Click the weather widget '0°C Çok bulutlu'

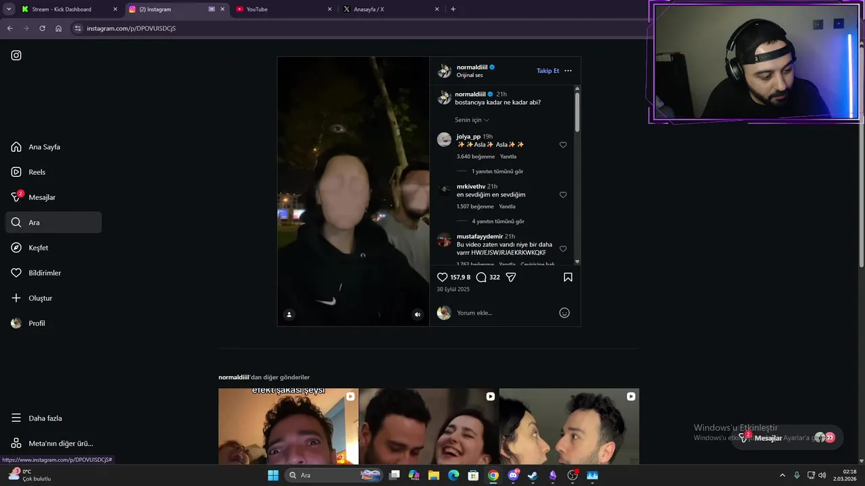(30, 475)
